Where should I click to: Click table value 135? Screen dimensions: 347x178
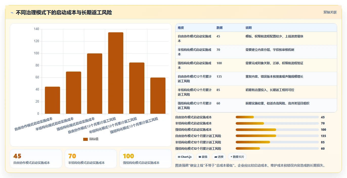pyautogui.click(x=219, y=76)
